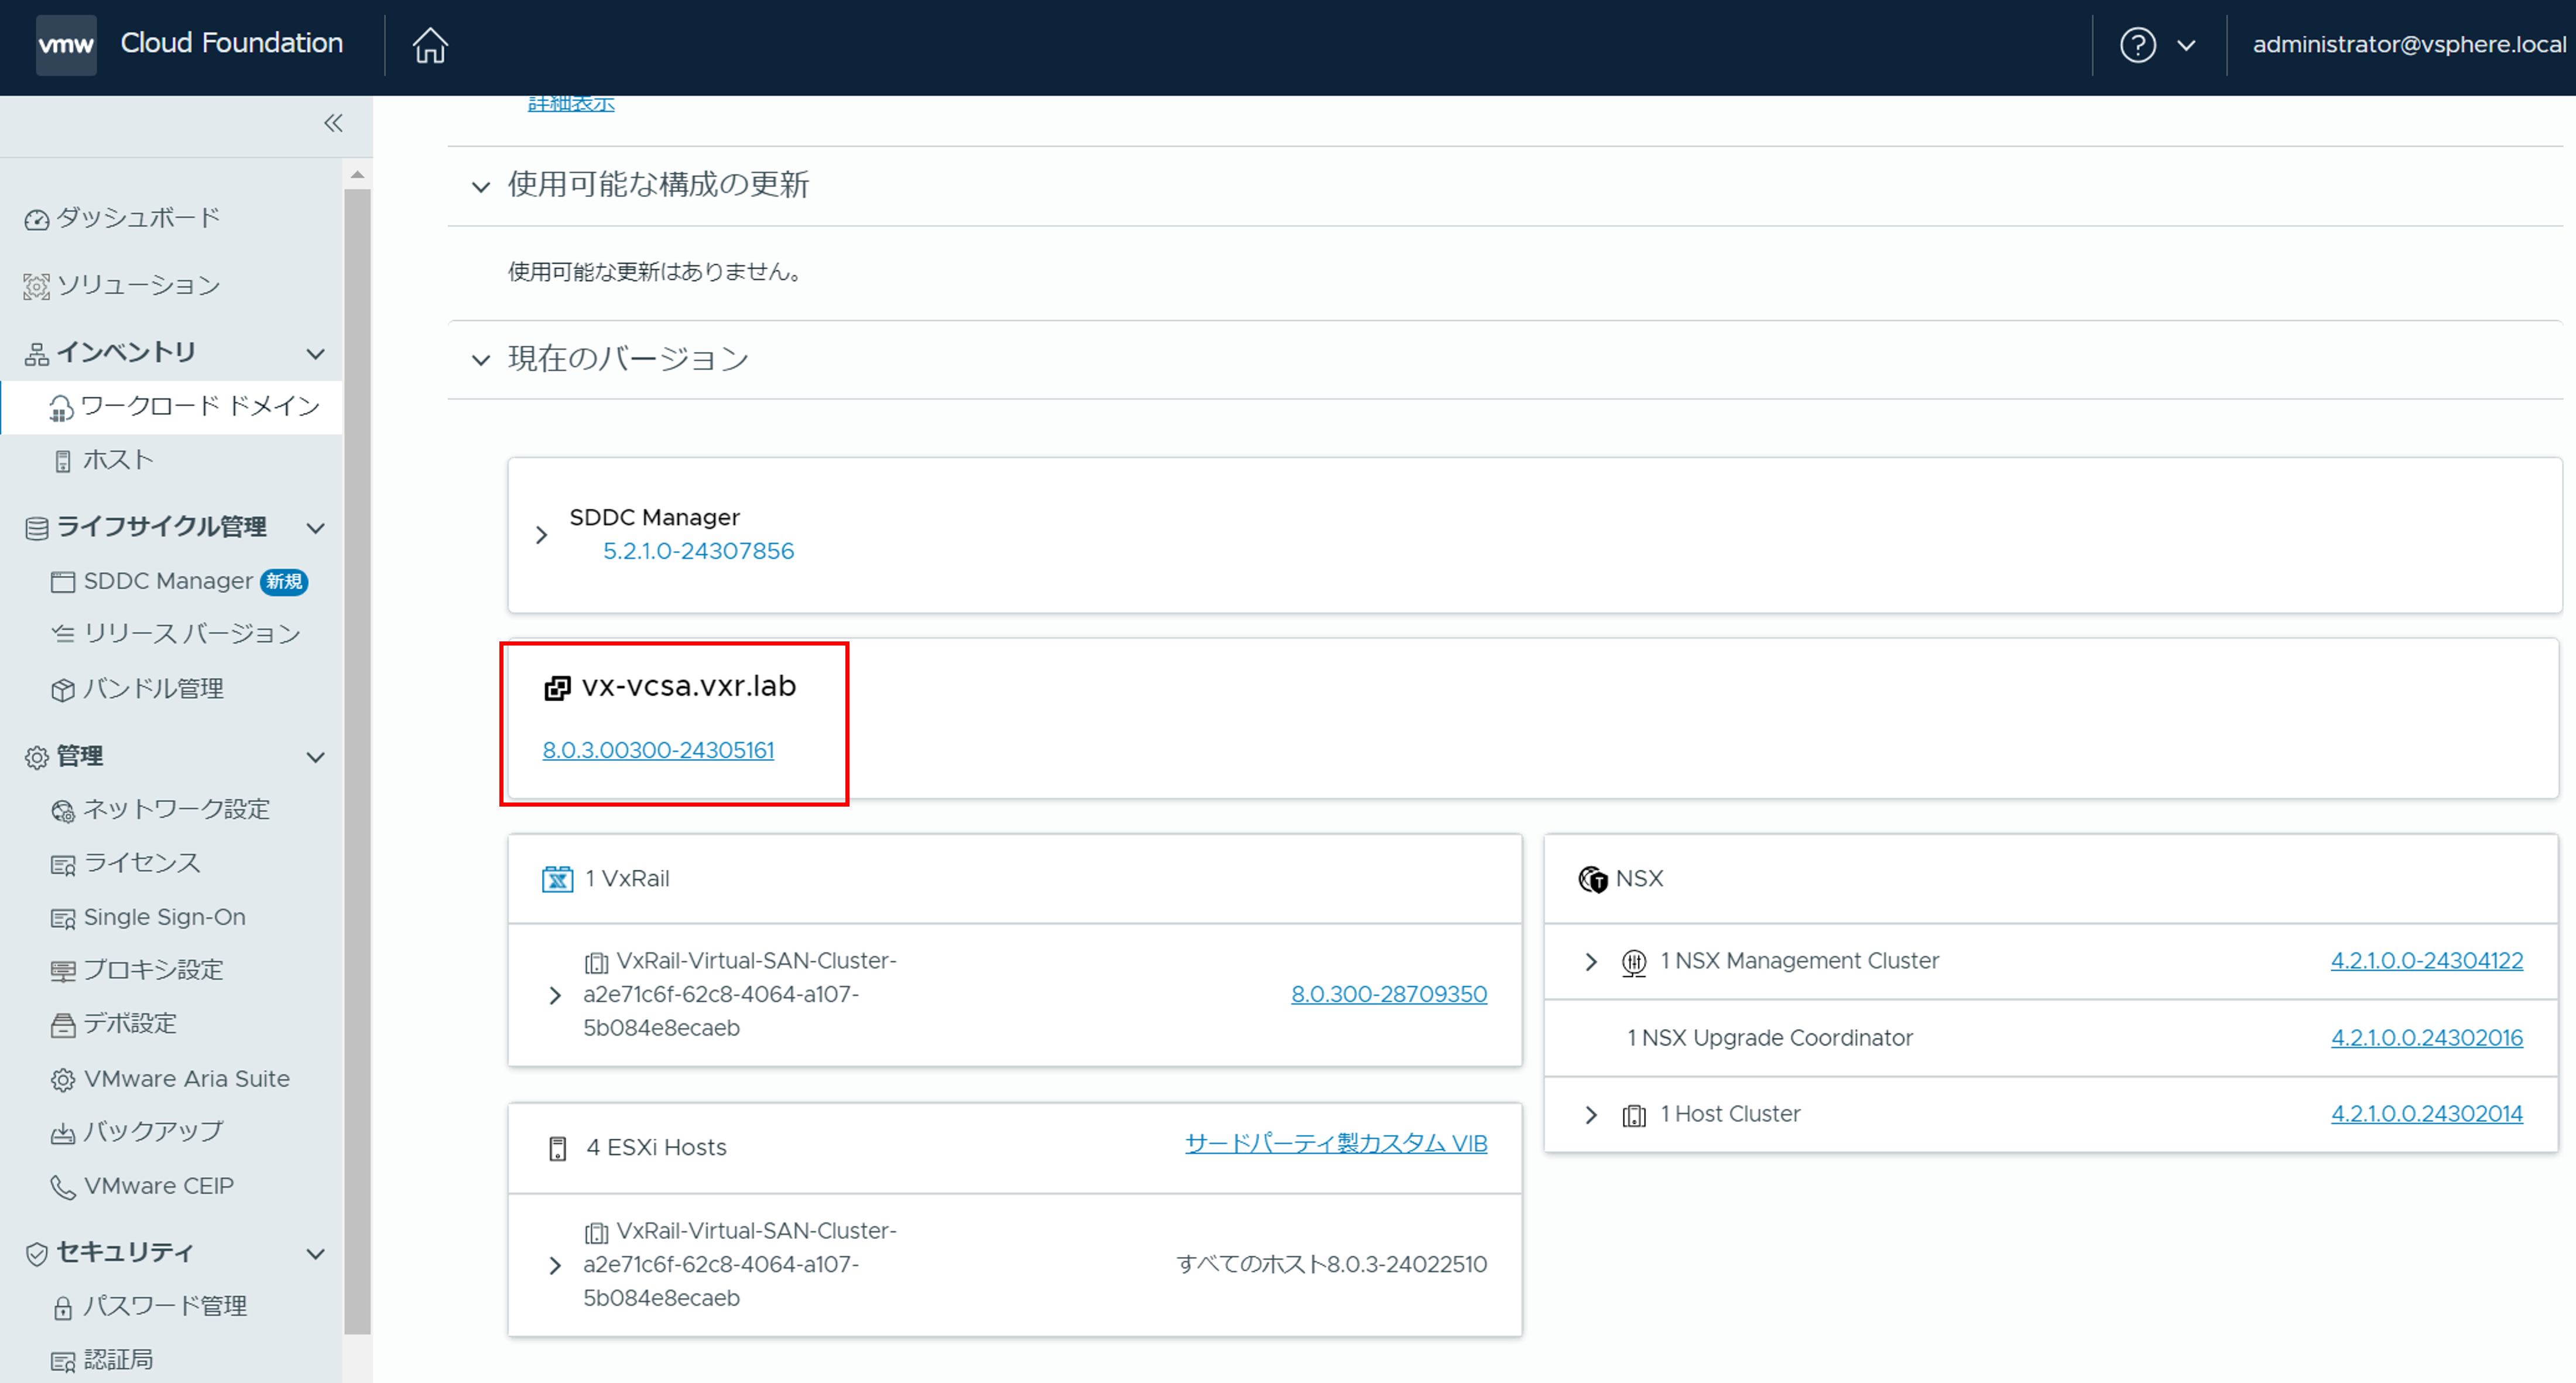This screenshot has width=2576, height=1383.
Task: Click vCenter version link 8.0.3.00300-24305161
Action: (658, 750)
